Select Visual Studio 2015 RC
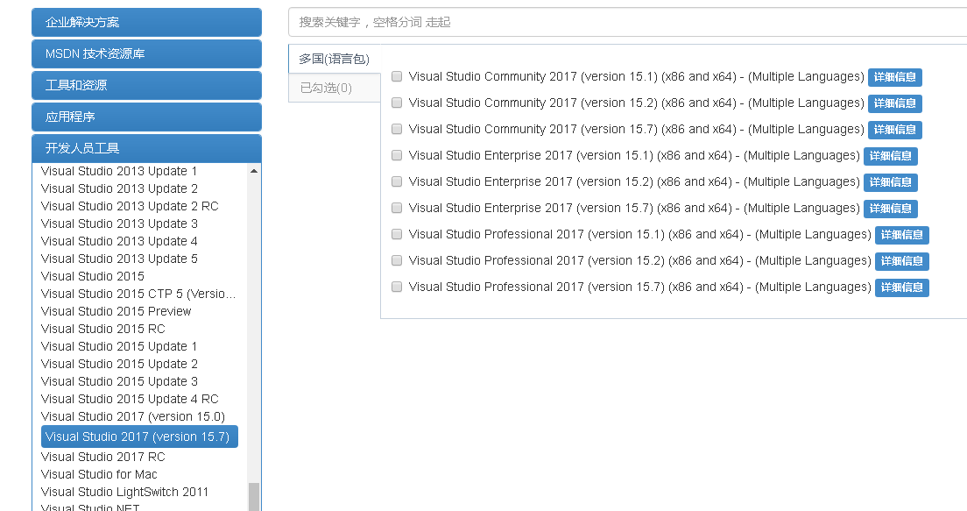 (x=103, y=329)
